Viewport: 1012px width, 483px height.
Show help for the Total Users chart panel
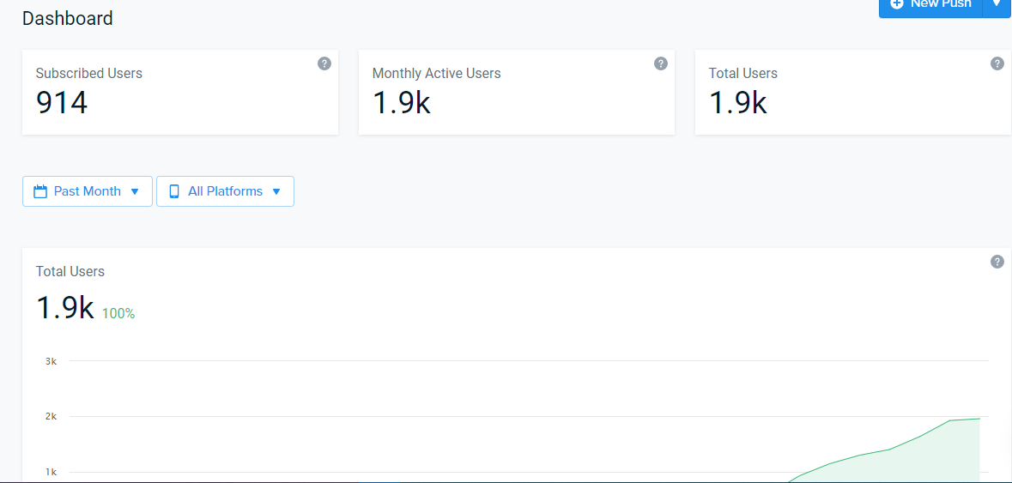click(x=997, y=261)
